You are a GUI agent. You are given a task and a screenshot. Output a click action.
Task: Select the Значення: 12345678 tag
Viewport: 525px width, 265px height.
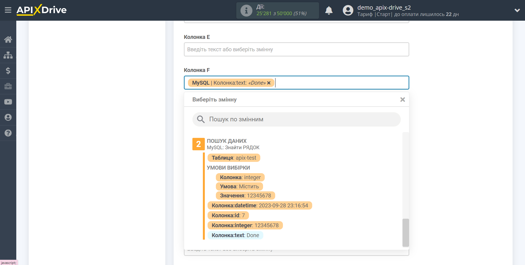[245, 196]
